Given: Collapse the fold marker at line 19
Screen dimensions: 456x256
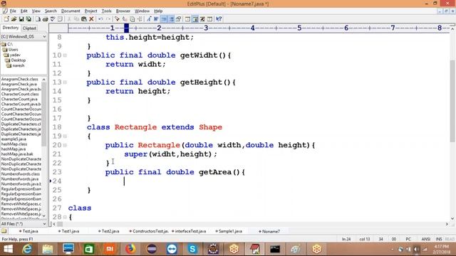Looking at the screenshot, I should click(65, 136).
